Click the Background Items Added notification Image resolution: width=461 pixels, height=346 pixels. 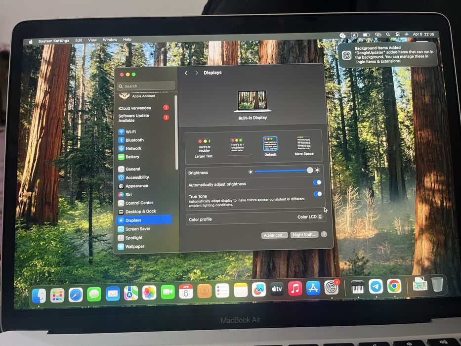[x=387, y=55]
